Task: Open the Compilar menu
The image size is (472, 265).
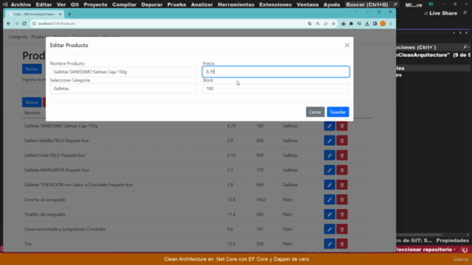Action: [x=125, y=4]
